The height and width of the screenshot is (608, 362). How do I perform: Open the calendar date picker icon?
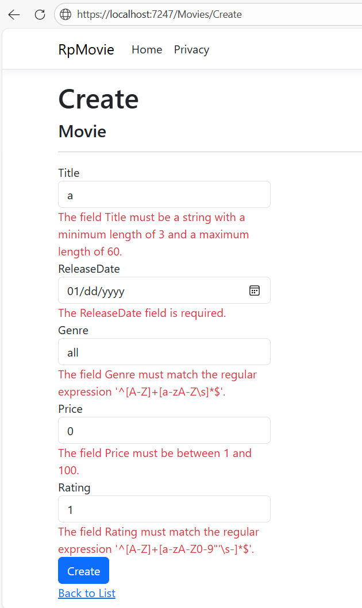(x=255, y=291)
